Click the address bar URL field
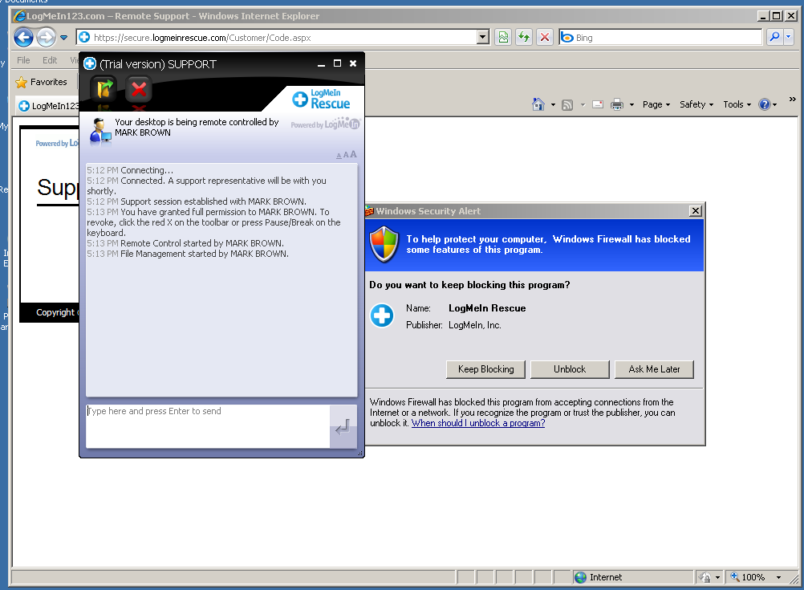804x590 pixels. click(278, 38)
